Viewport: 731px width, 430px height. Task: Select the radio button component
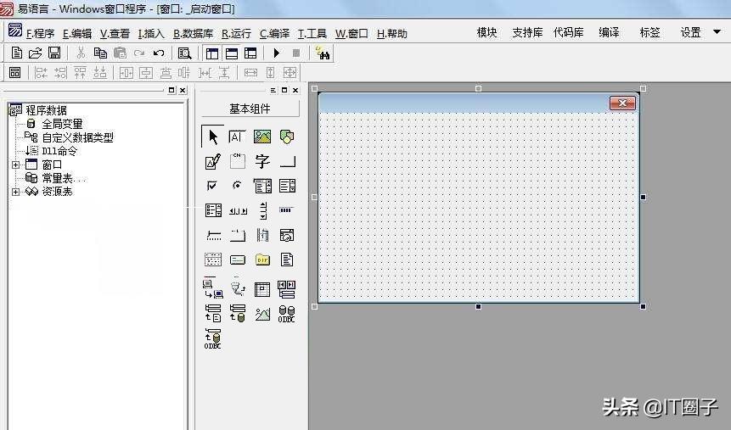pyautogui.click(x=237, y=186)
